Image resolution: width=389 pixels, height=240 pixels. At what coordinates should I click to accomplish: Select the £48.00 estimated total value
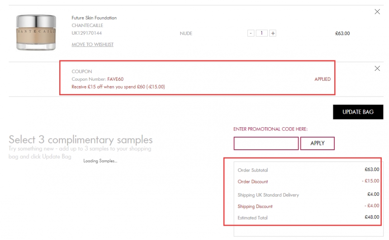[372, 217]
